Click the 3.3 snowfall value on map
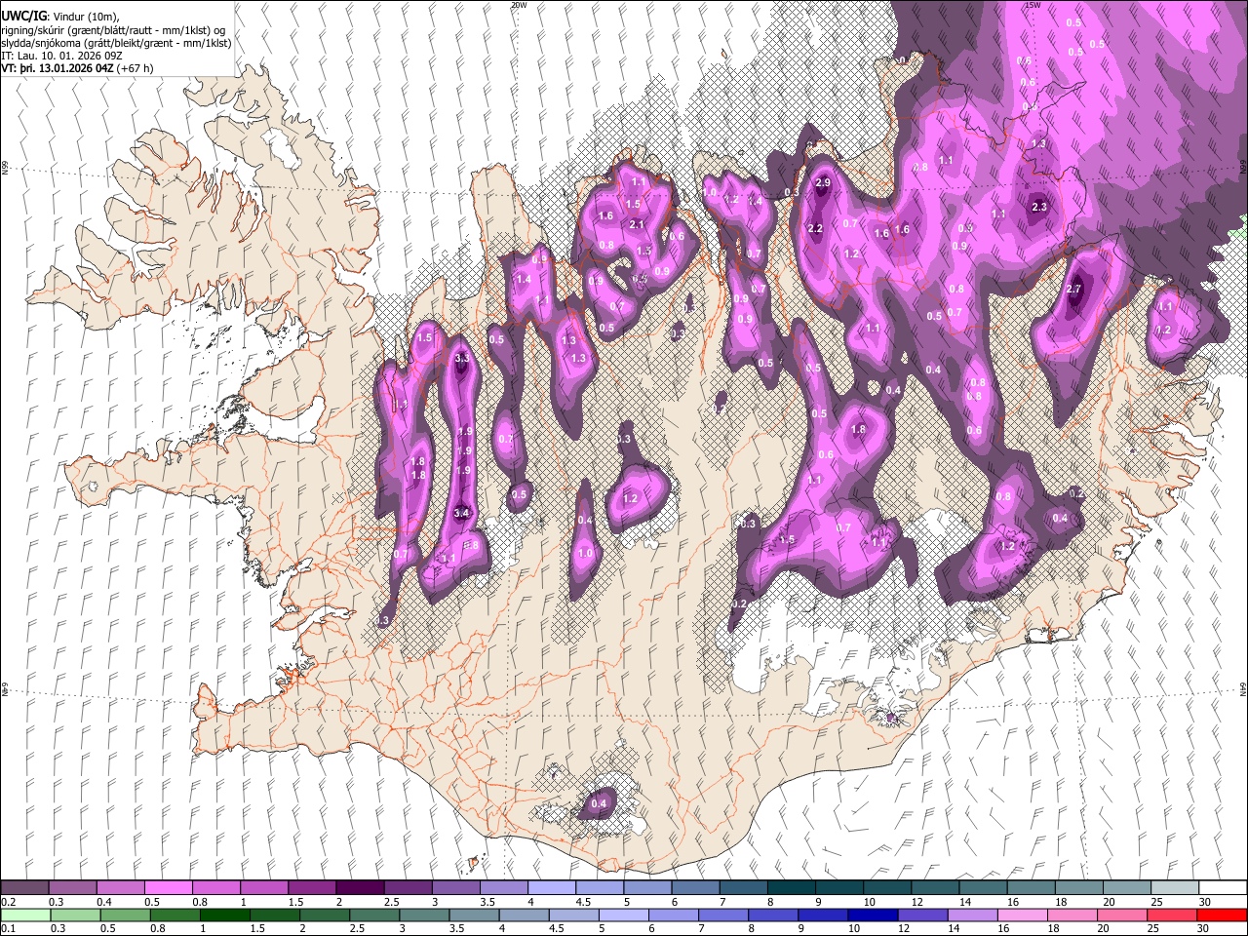Image resolution: width=1248 pixels, height=936 pixels. point(462,359)
